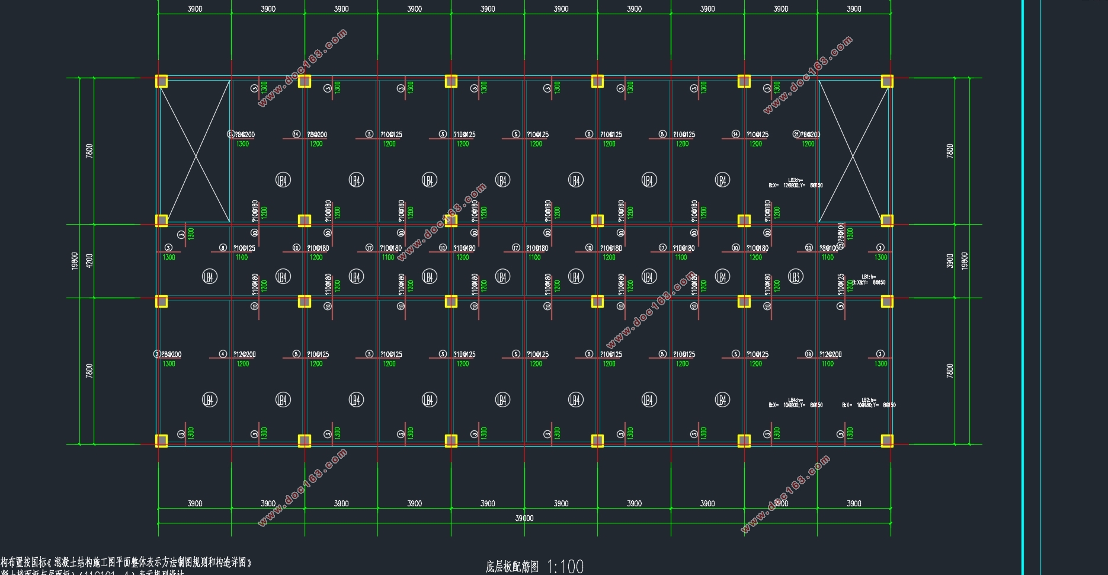The width and height of the screenshot is (1108, 575).
Task: Pick rebar mark circled 21 with ?8@200
Action: (806, 135)
